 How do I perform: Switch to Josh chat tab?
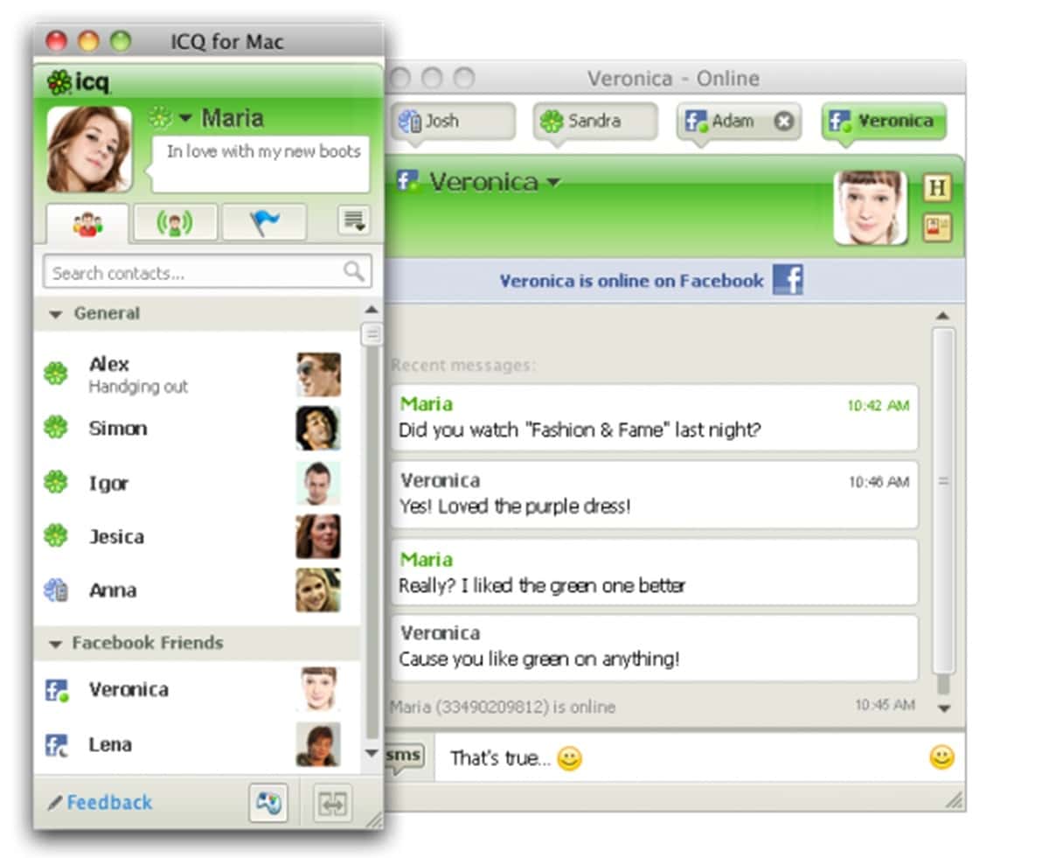[453, 122]
